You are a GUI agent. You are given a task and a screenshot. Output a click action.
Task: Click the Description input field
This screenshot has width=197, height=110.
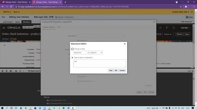[x=100, y=36]
